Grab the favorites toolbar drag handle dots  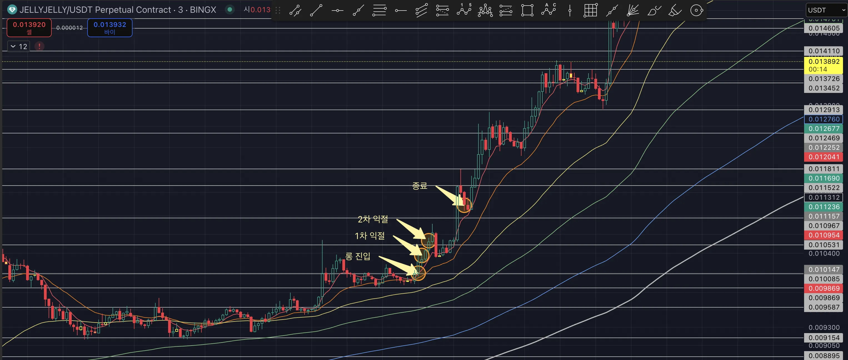[278, 10]
